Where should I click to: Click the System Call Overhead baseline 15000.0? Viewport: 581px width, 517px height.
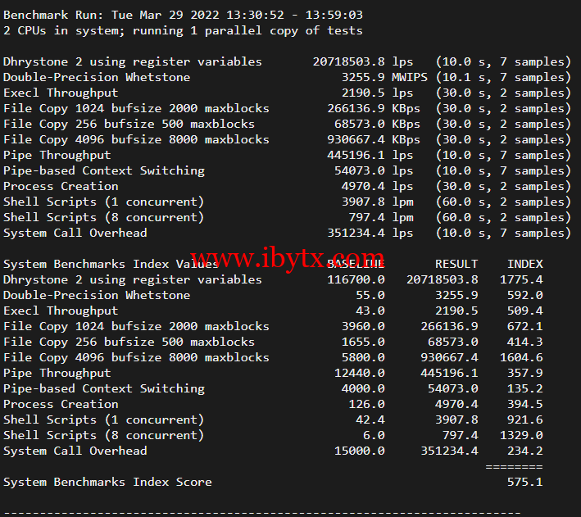356,451
